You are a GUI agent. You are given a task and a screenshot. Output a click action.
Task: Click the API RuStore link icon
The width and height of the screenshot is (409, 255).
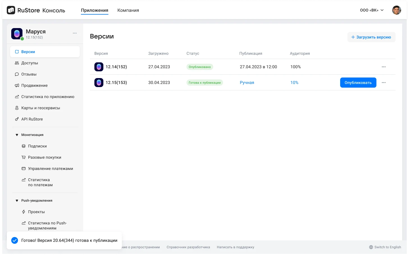(x=17, y=119)
